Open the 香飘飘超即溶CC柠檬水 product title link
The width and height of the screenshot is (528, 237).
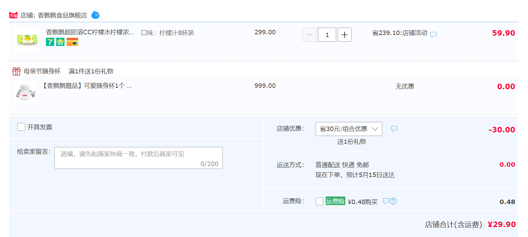[x=90, y=33]
